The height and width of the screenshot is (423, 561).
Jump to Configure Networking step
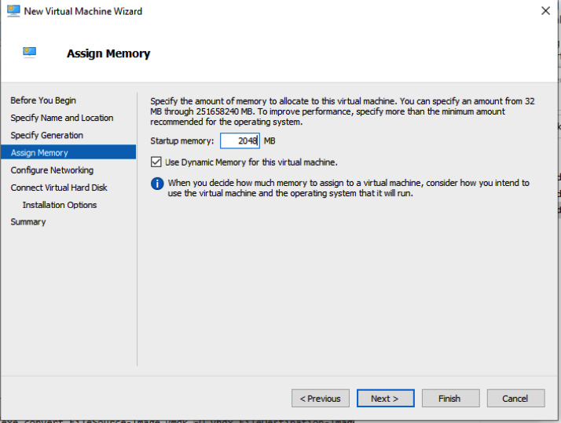pyautogui.click(x=52, y=170)
